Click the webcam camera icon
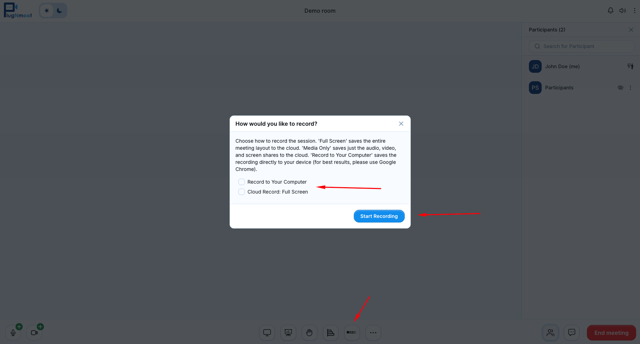The height and width of the screenshot is (344, 640). 34,333
